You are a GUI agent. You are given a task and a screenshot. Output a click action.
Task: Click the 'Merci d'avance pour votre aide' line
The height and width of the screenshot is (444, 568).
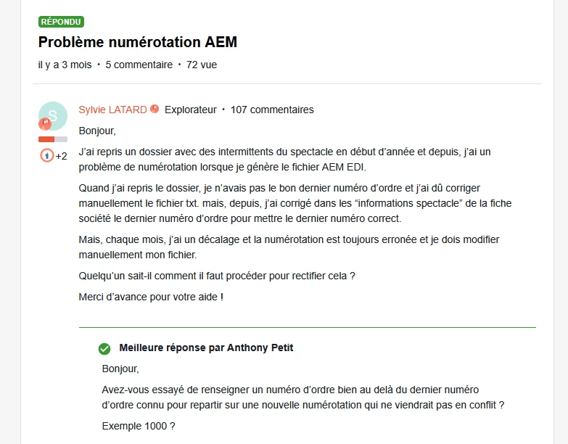[151, 297]
